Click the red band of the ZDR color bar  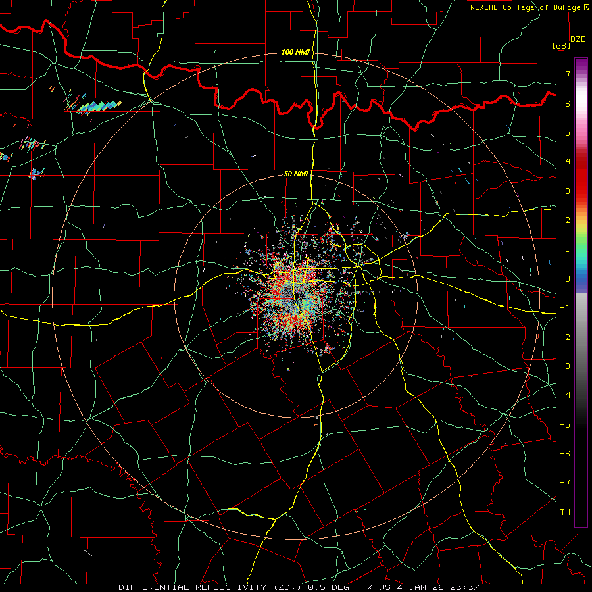point(581,178)
